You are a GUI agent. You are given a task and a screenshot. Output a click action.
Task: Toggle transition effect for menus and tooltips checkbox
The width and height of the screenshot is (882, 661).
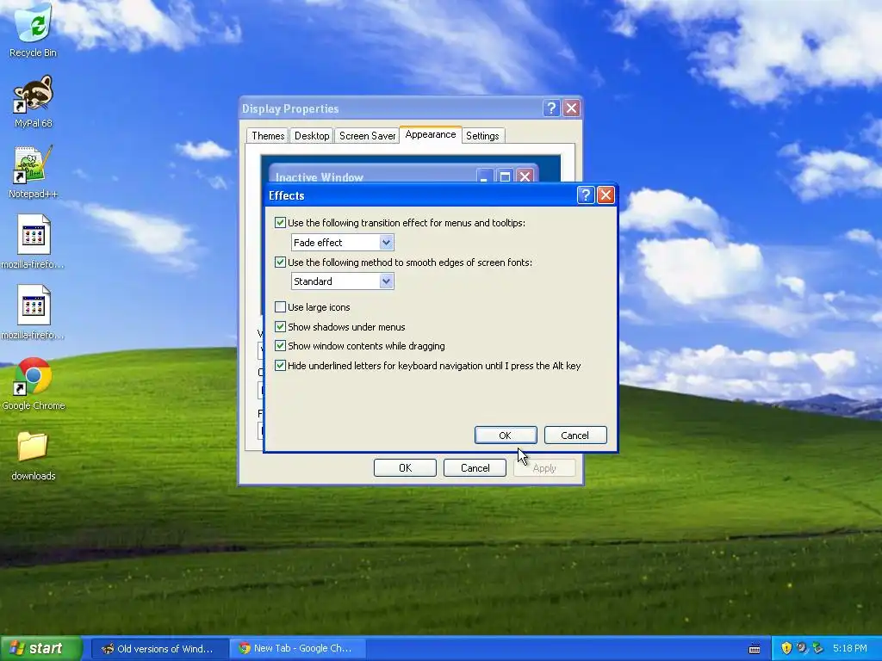point(280,223)
